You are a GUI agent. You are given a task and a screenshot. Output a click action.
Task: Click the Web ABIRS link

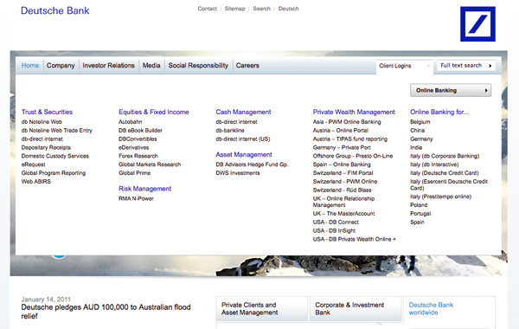tap(36, 182)
